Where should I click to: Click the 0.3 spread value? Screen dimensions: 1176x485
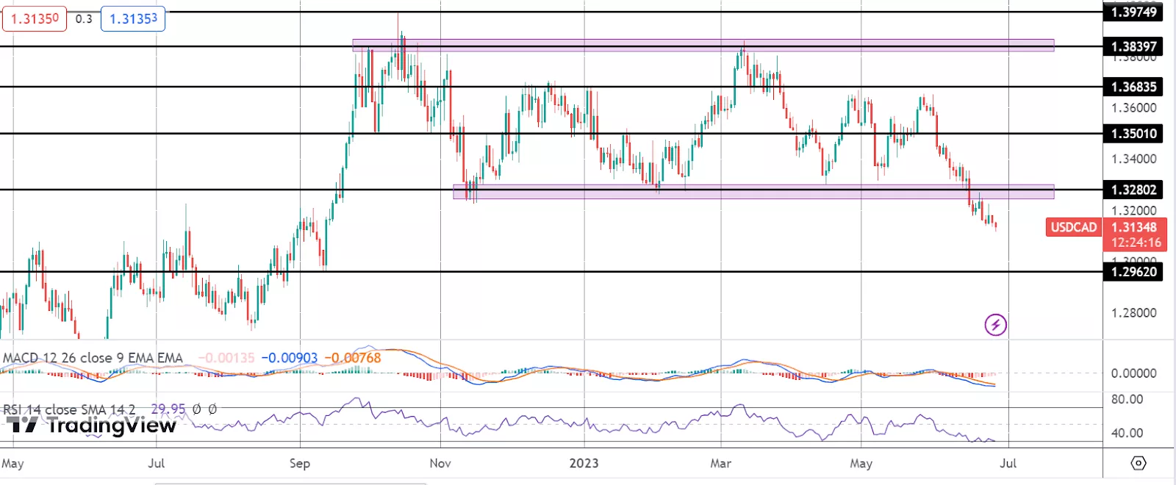(x=84, y=19)
